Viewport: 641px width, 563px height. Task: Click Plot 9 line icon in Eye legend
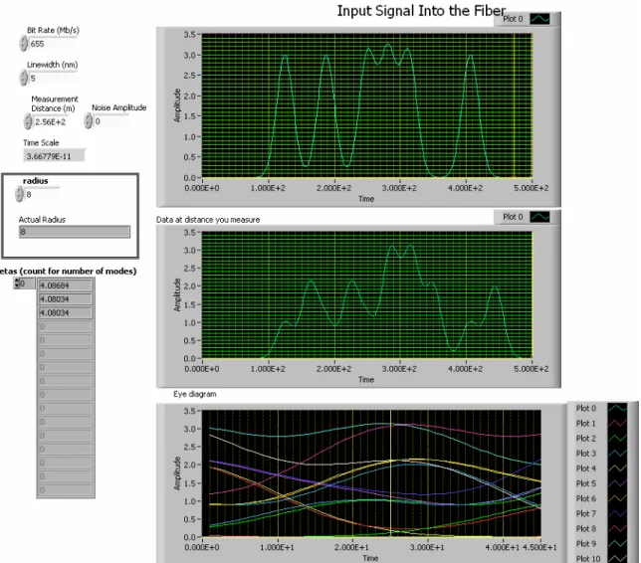point(617,544)
